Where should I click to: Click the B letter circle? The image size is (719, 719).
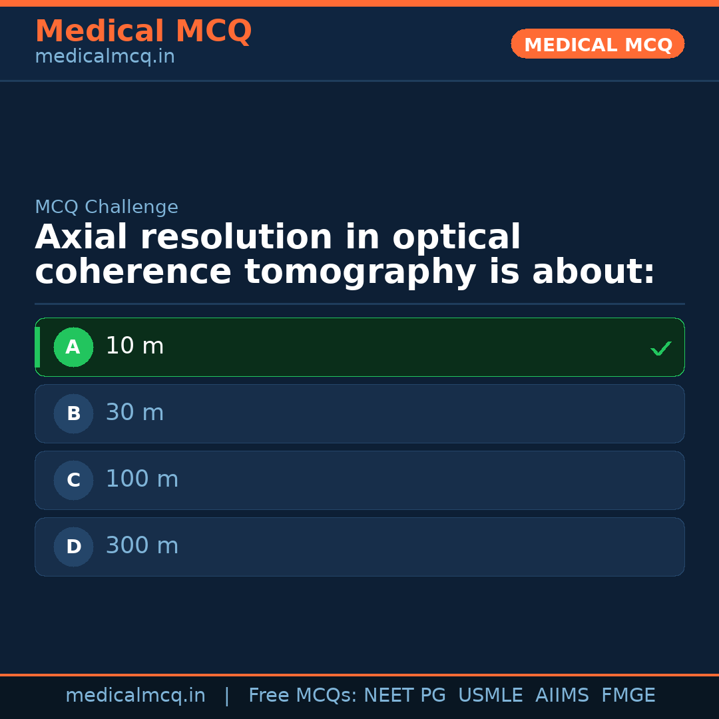tap(73, 413)
